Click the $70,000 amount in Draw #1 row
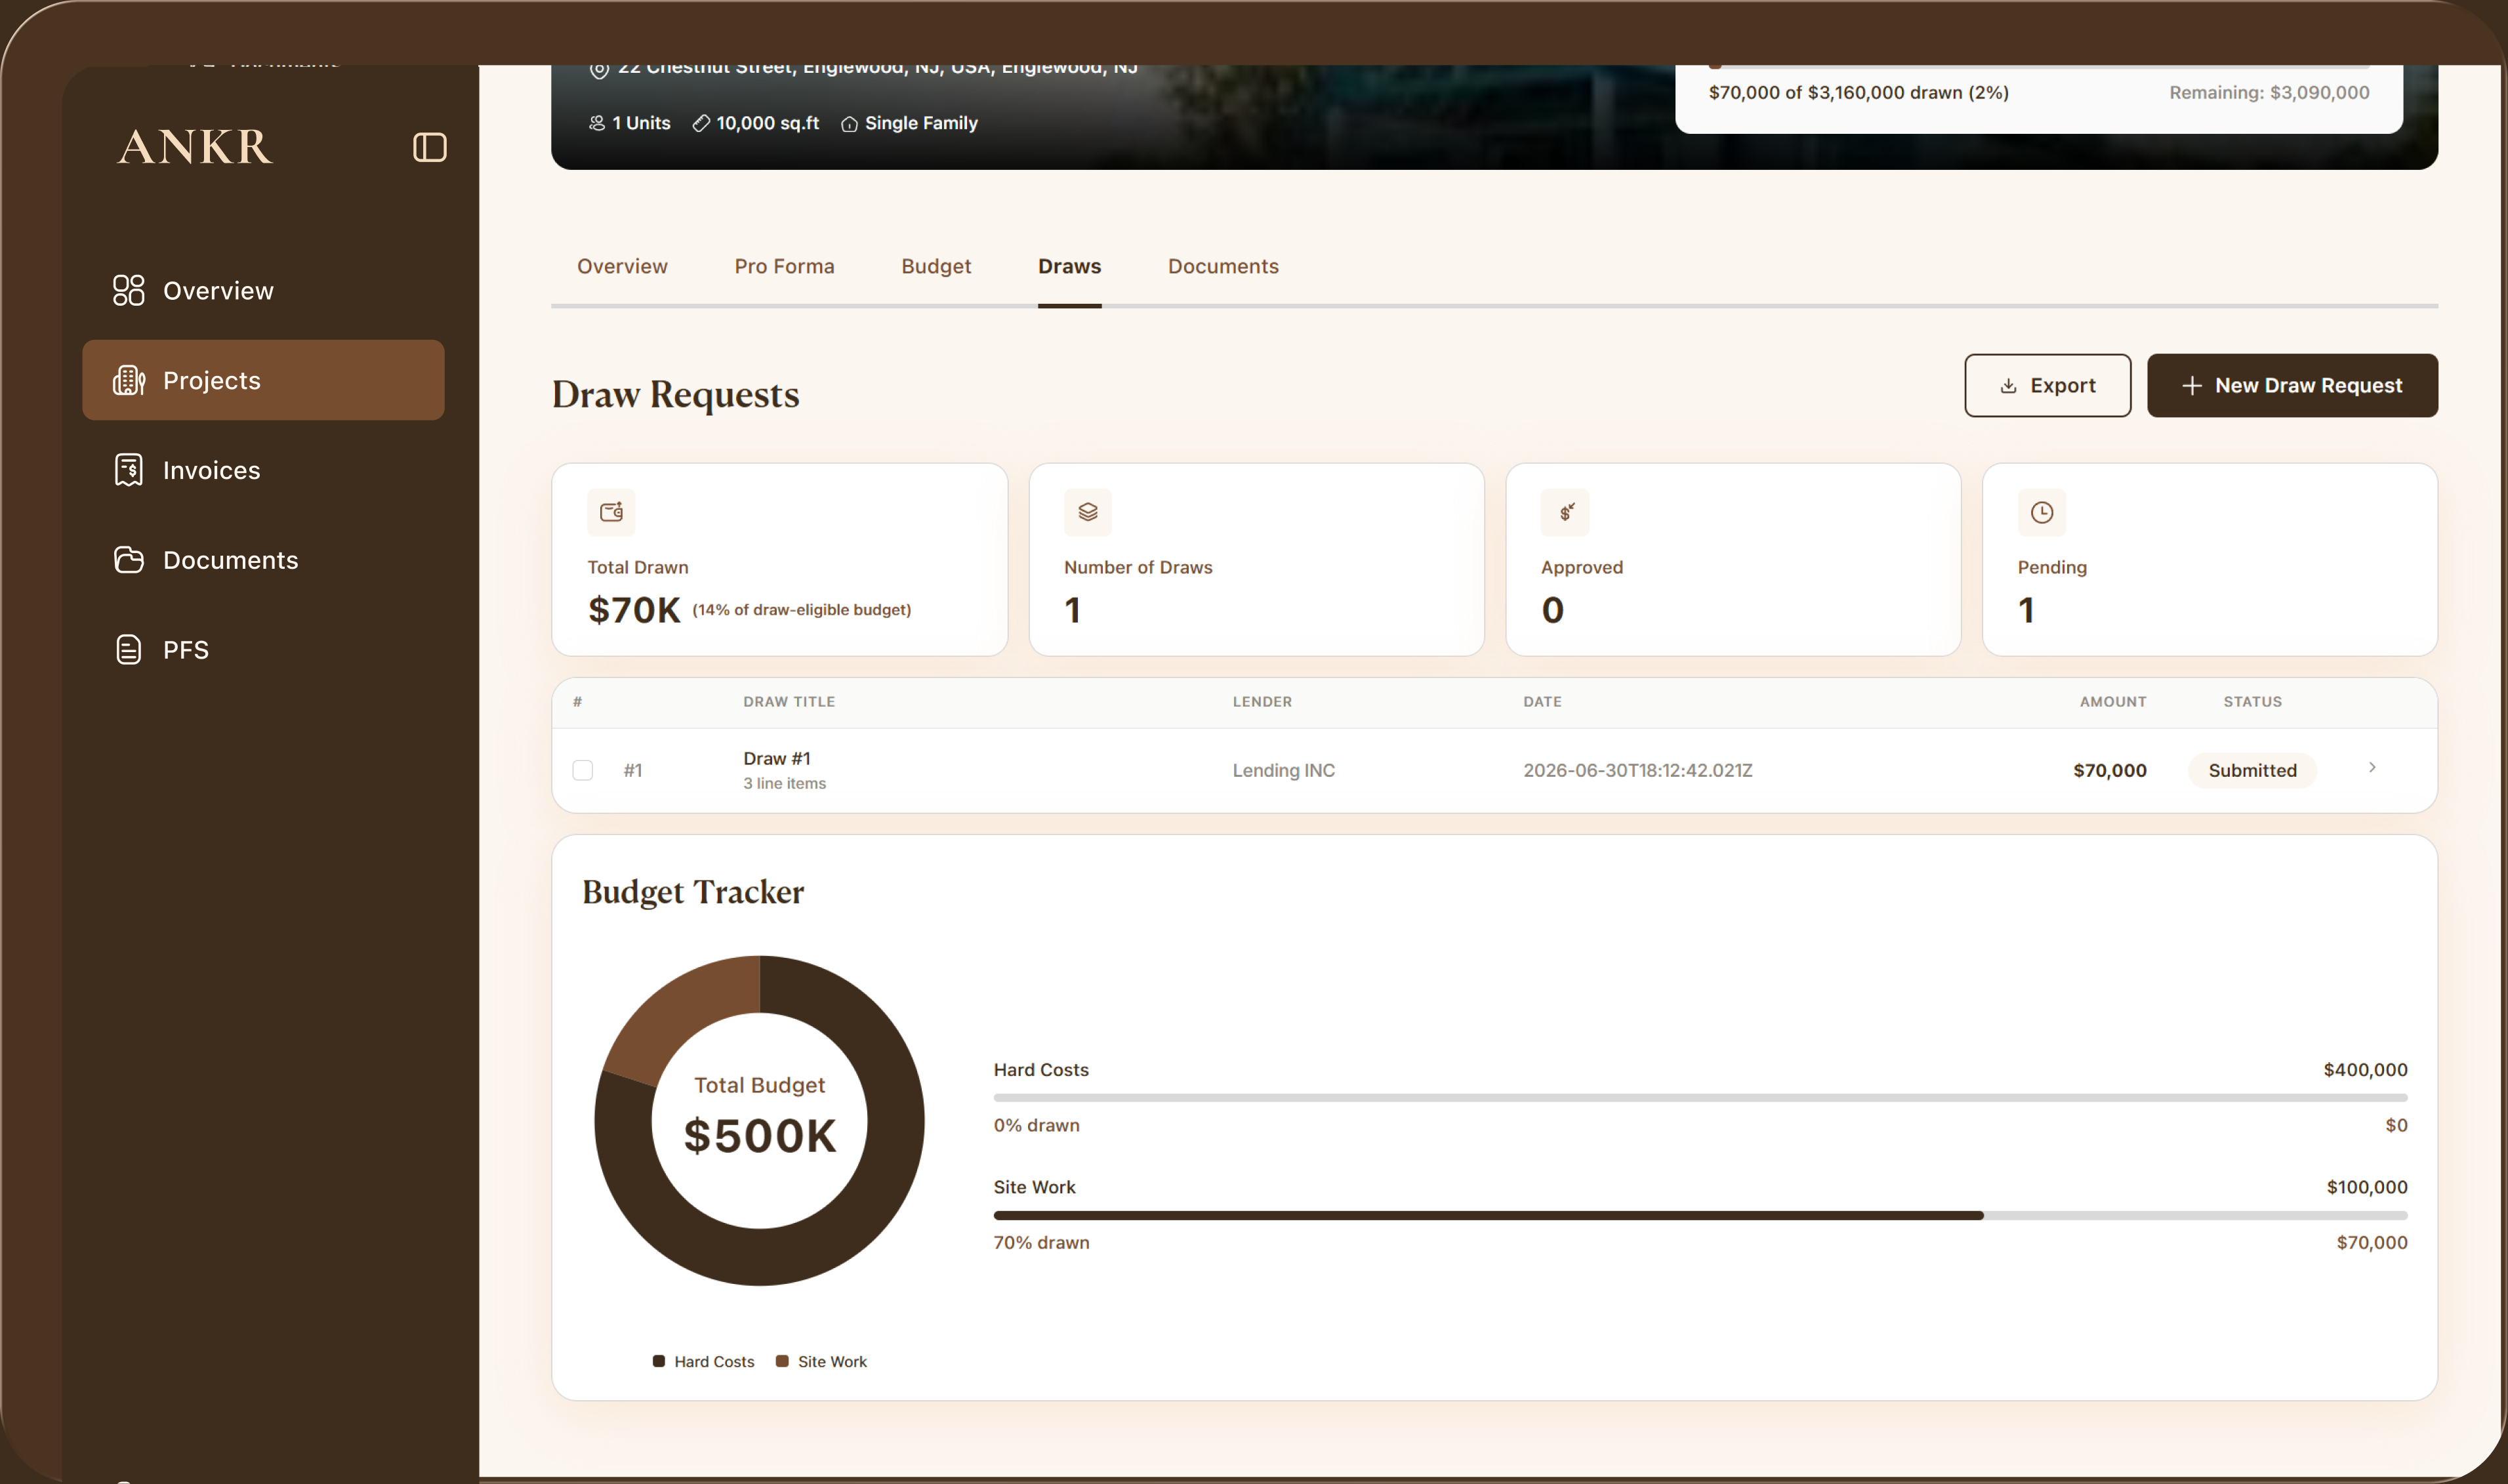 click(2109, 771)
